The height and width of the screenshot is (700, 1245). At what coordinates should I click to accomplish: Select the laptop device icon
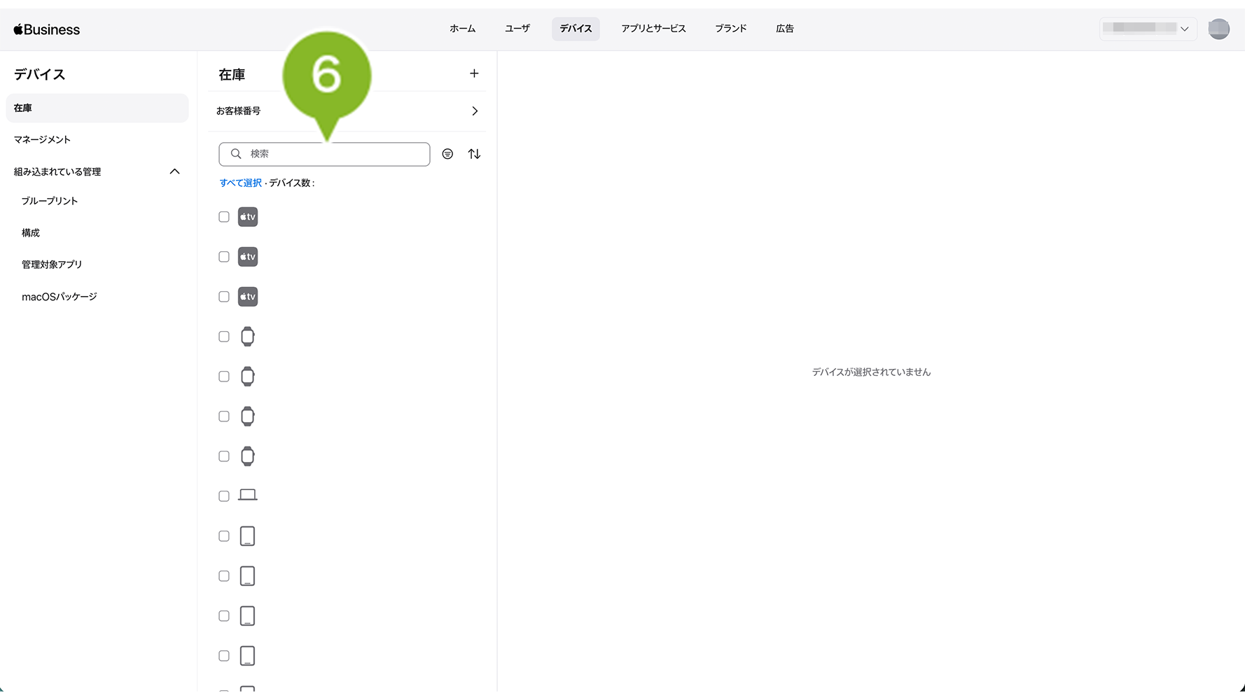click(x=248, y=496)
